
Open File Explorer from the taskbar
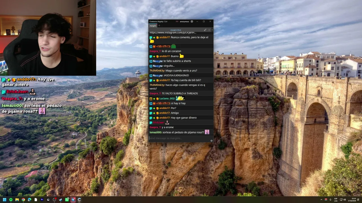pos(17,200)
